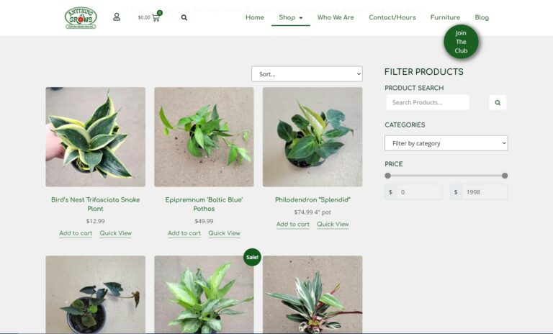Open the Sort dropdown

(307, 74)
